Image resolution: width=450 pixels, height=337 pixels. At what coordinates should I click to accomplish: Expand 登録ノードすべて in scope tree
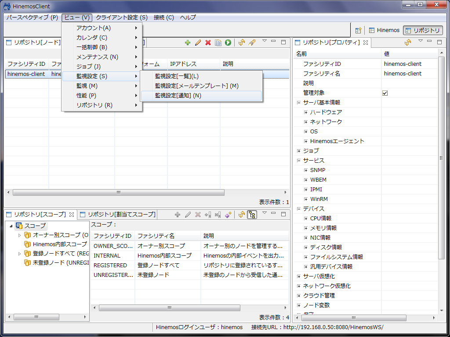pyautogui.click(x=19, y=254)
